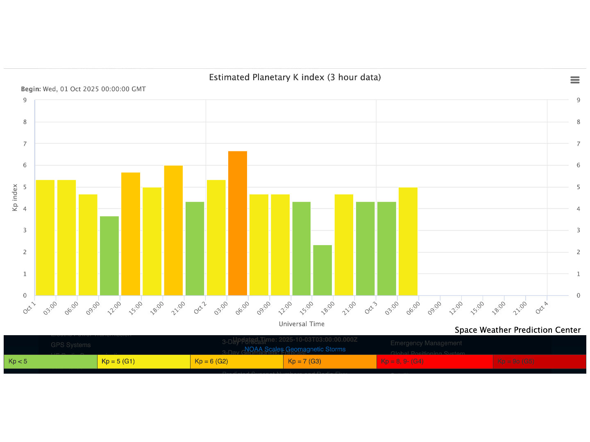The height and width of the screenshot is (442, 590).
Task: Click the amber bar reaching Kp 6 on Oct 1
Action: pos(173,230)
